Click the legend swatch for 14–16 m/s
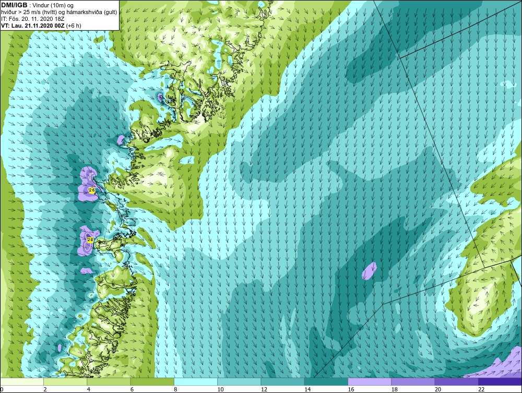Screen dimensions: 522x393 click(326, 382)
